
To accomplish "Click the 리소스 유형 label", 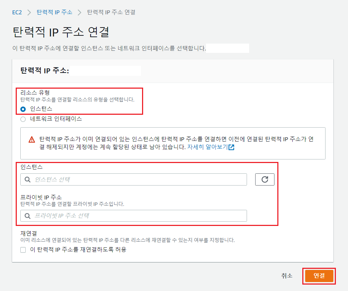I will click(35, 93).
